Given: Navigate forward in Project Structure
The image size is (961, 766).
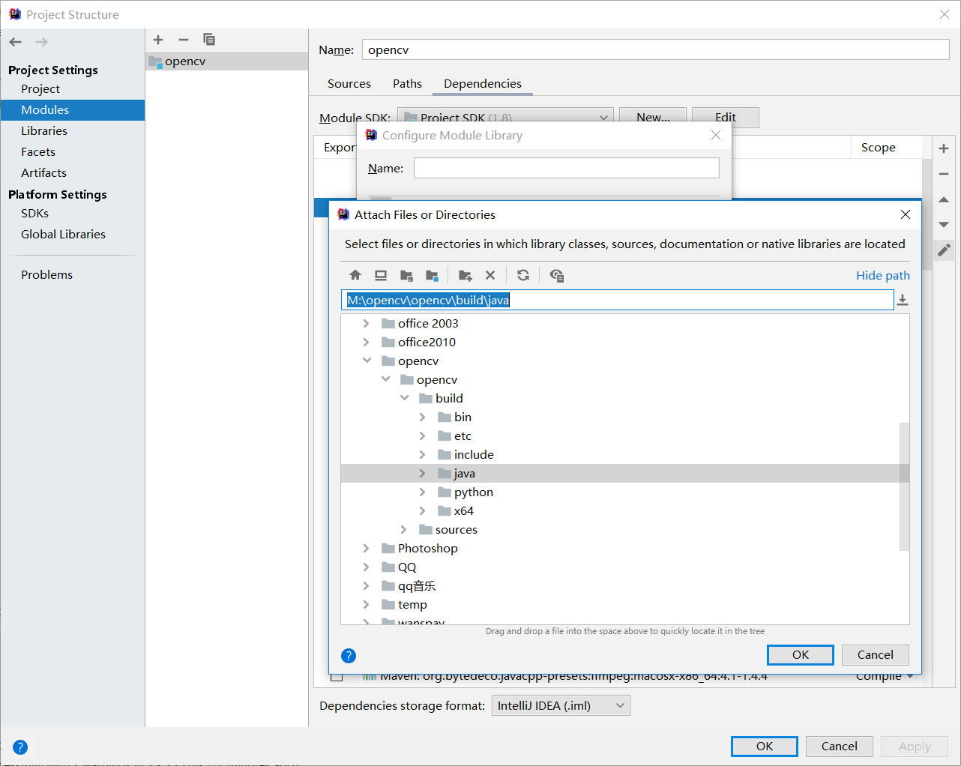Looking at the screenshot, I should 41,42.
